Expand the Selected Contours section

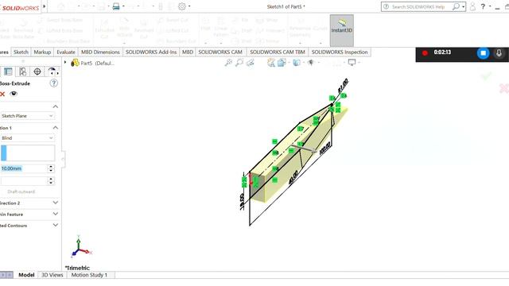pos(56,225)
